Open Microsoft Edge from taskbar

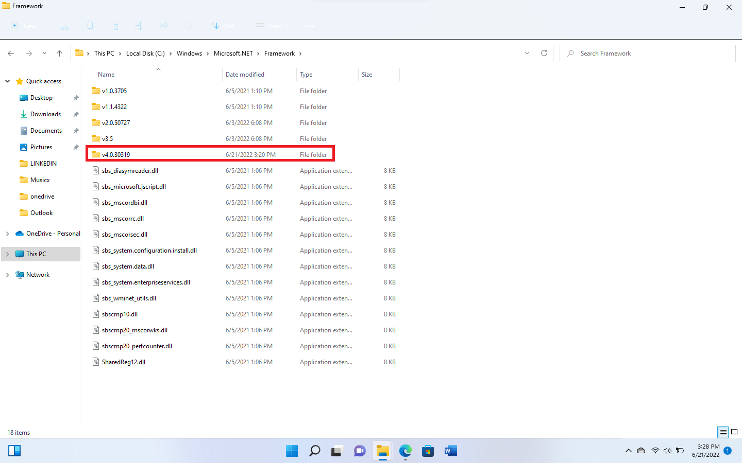405,451
